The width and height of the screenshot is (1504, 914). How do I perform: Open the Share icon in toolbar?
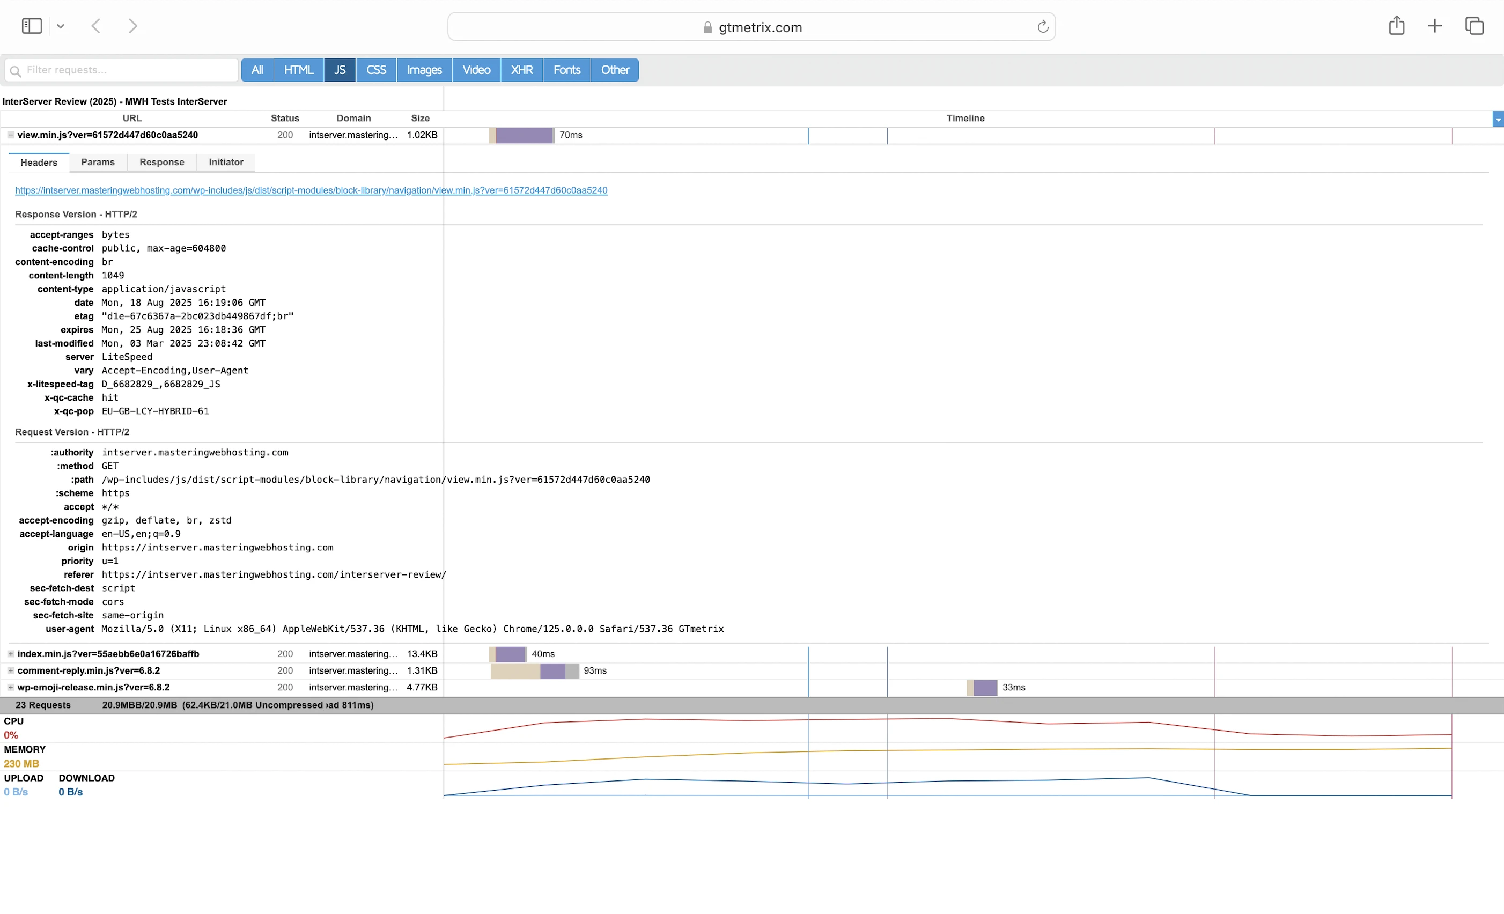(x=1396, y=26)
